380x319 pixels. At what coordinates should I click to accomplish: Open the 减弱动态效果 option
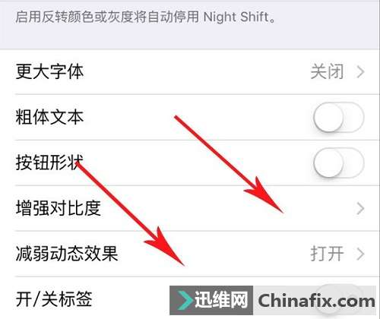pyautogui.click(x=190, y=254)
